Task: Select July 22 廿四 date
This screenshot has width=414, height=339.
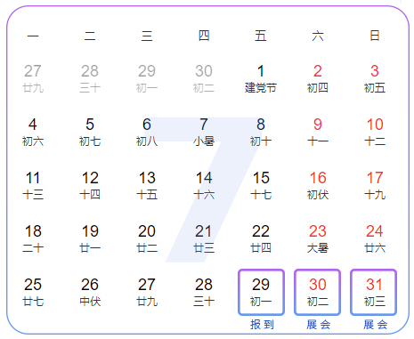Action: click(x=261, y=239)
